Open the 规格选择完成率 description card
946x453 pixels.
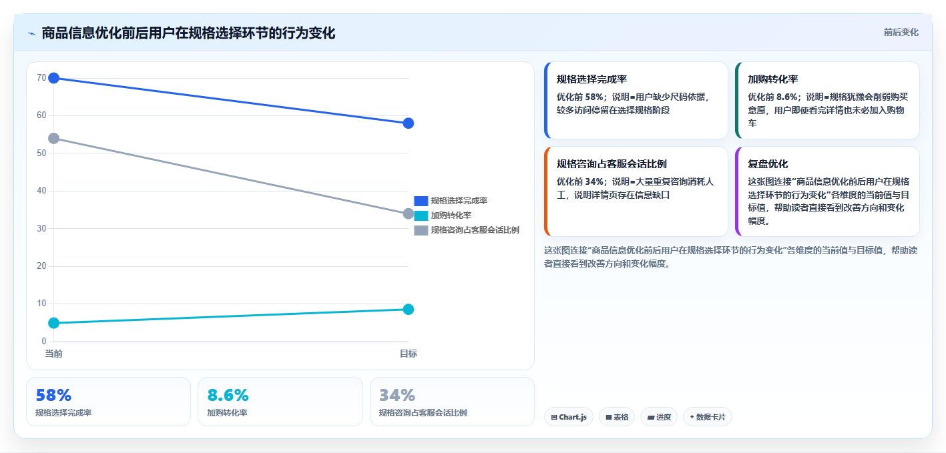636,100
